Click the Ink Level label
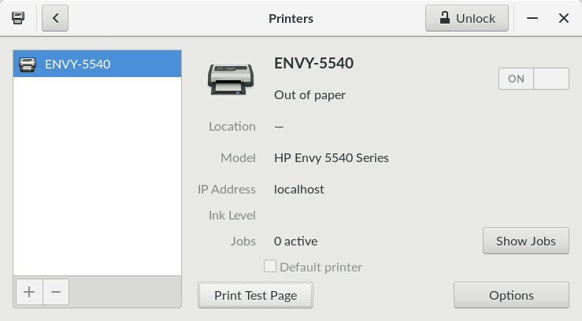 232,216
